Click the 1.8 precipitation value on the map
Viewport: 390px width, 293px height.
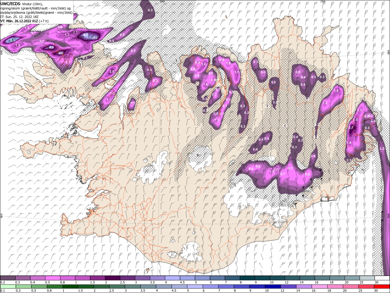click(x=356, y=120)
